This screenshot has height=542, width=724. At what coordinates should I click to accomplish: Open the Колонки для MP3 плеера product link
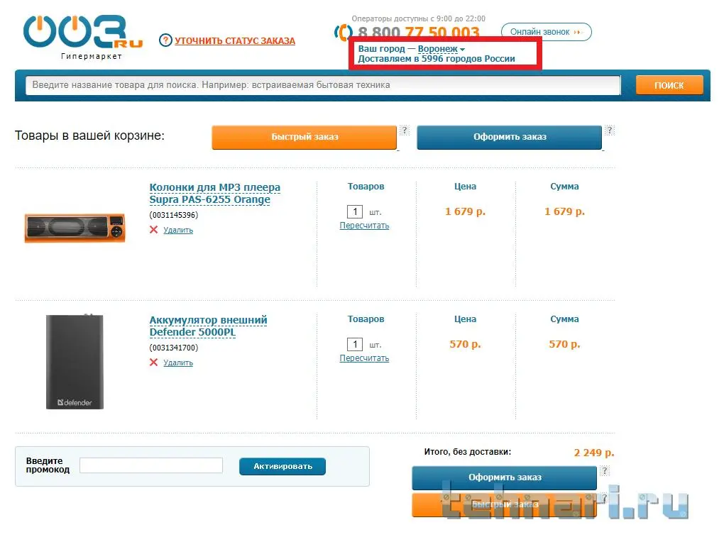(x=214, y=194)
